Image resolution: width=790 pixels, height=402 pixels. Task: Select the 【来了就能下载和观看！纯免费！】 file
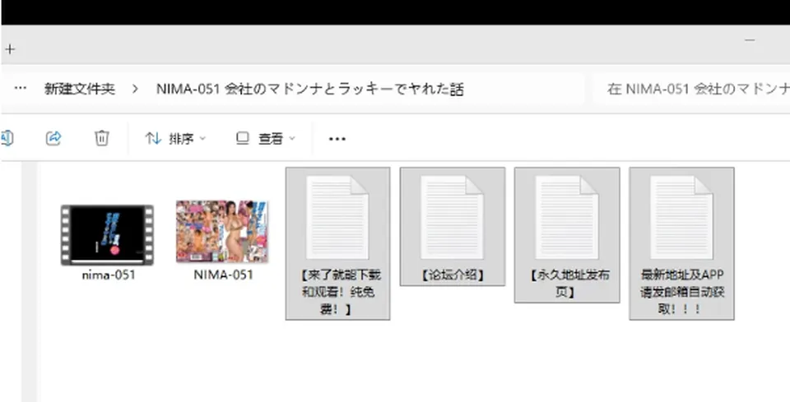(337, 243)
